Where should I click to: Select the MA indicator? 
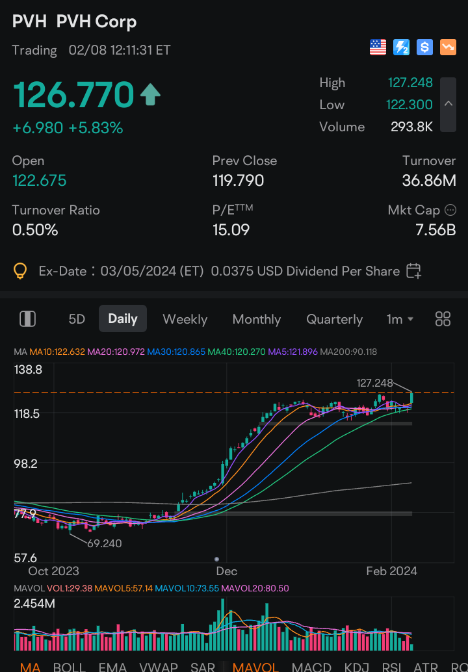(x=31, y=666)
